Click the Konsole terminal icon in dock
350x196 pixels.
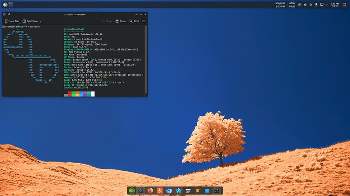[141, 190]
